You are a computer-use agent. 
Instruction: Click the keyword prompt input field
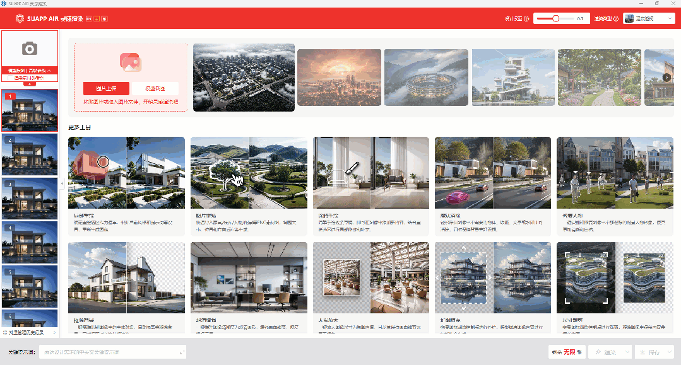tap(114, 352)
